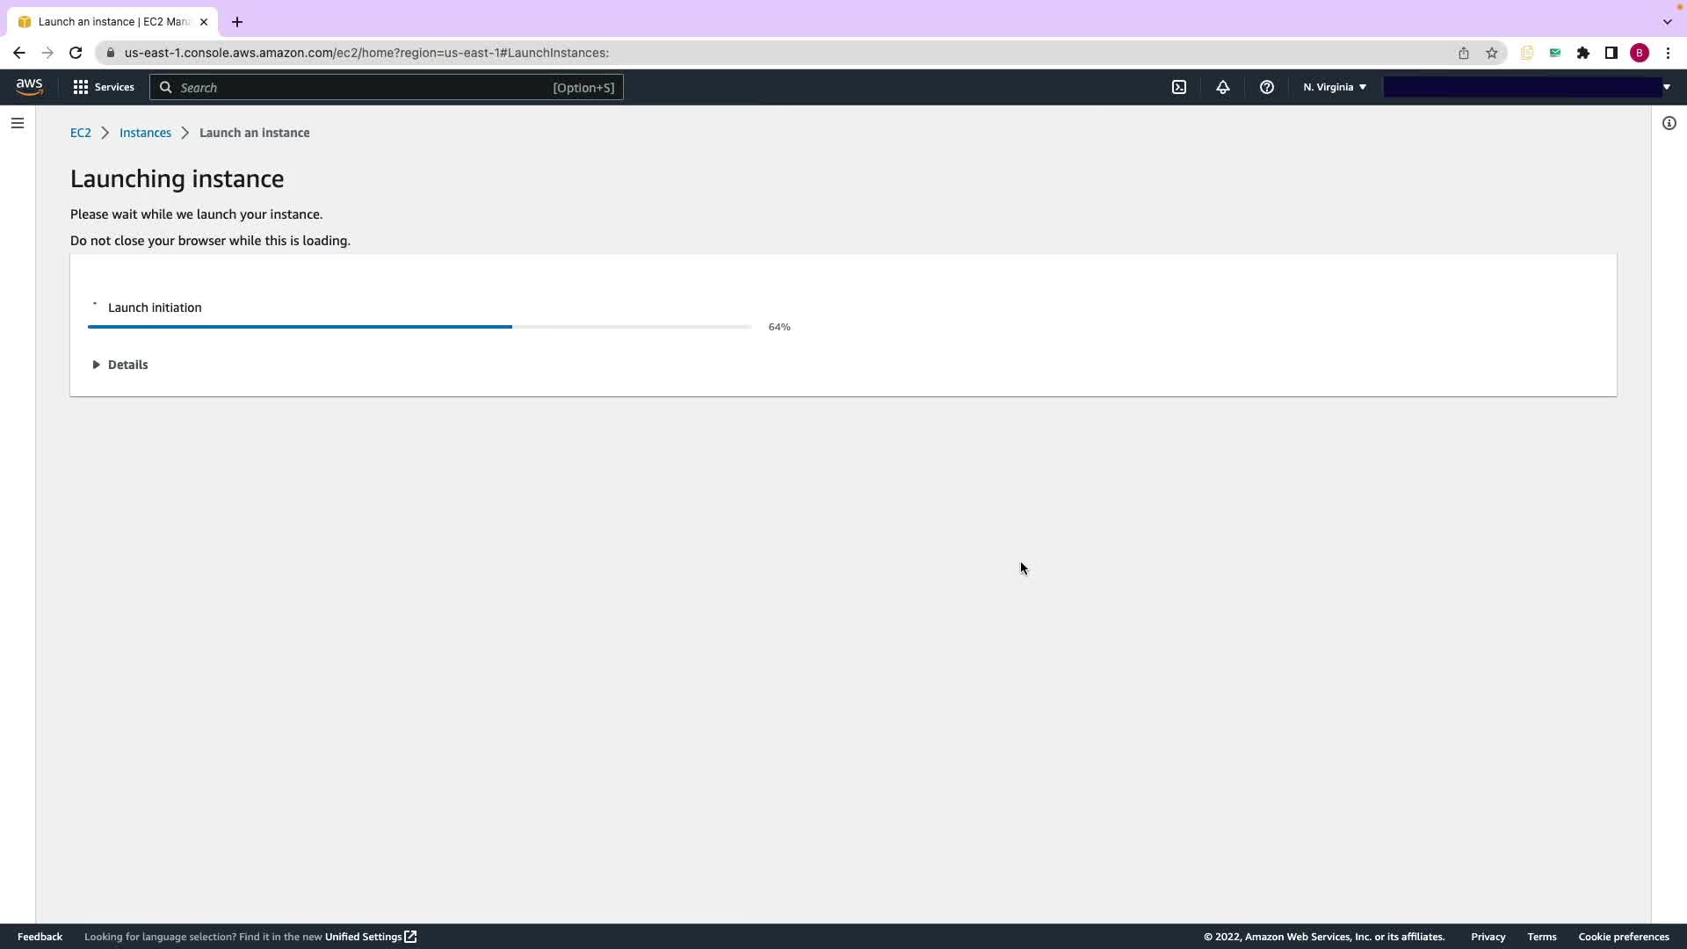Screen dimensions: 1687x949
Task: Open the Services menu
Action: 104,87
